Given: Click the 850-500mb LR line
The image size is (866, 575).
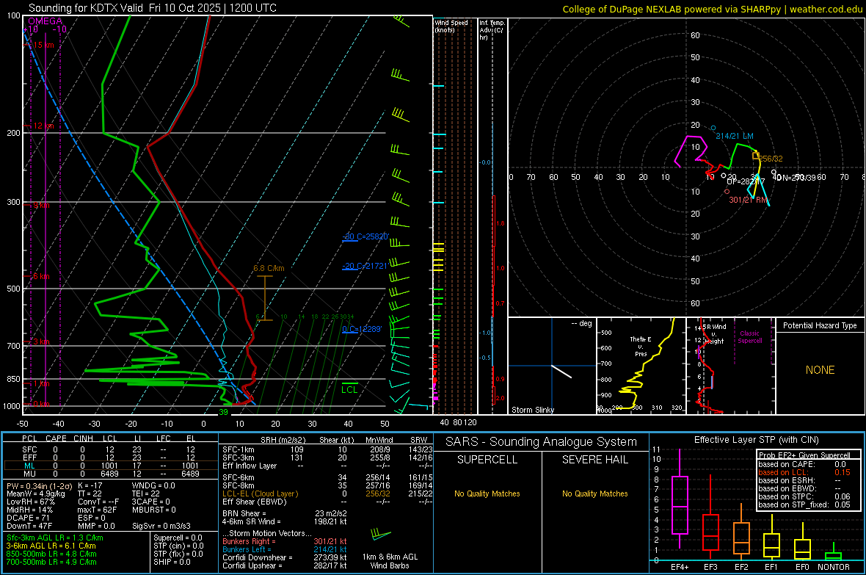Looking at the screenshot, I should coord(51,554).
